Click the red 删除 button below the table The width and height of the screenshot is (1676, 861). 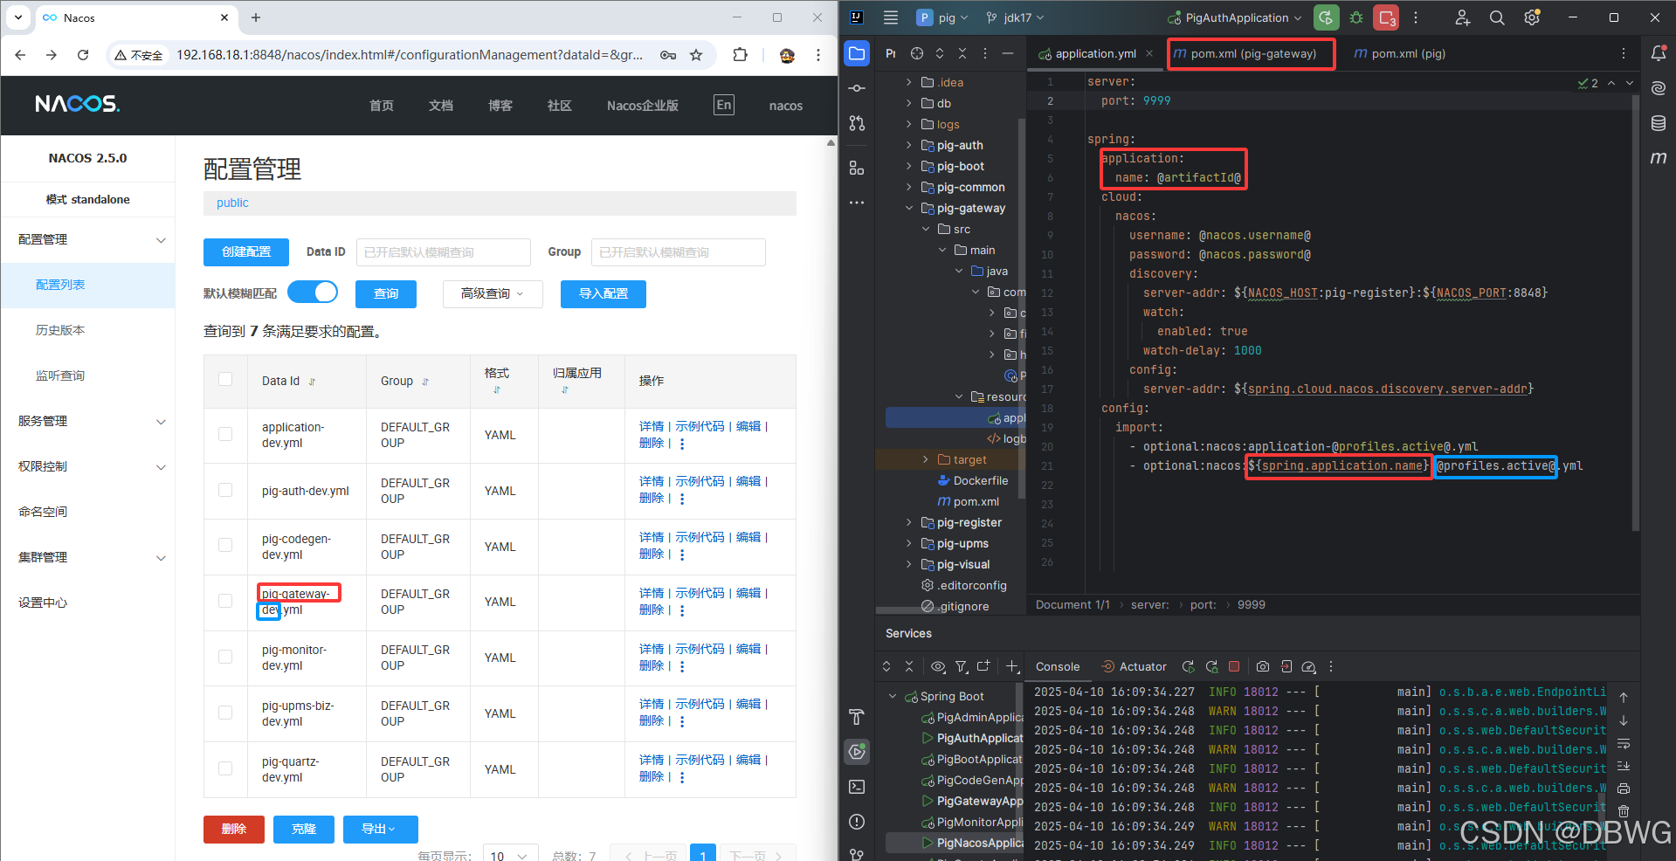click(234, 829)
